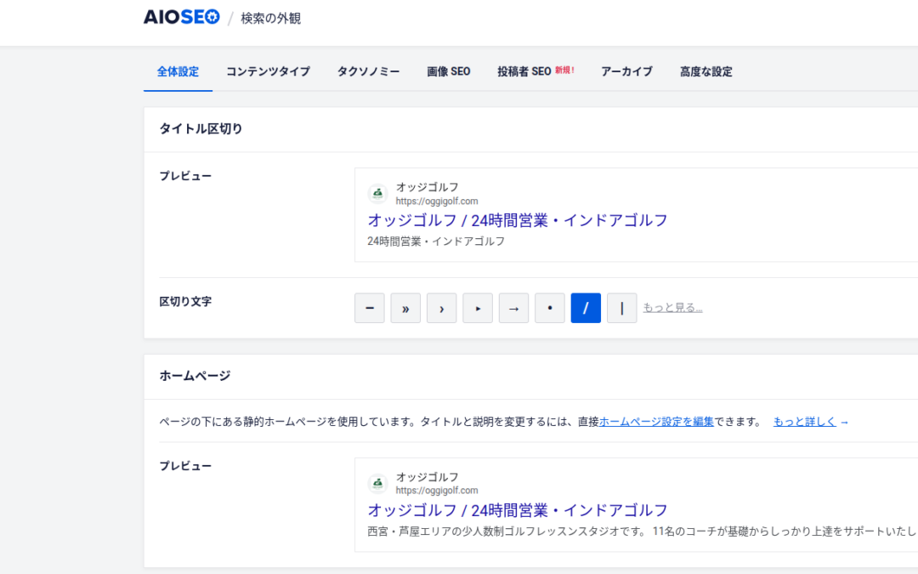Click homepage preview page title link
This screenshot has height=574, width=918.
(x=518, y=510)
